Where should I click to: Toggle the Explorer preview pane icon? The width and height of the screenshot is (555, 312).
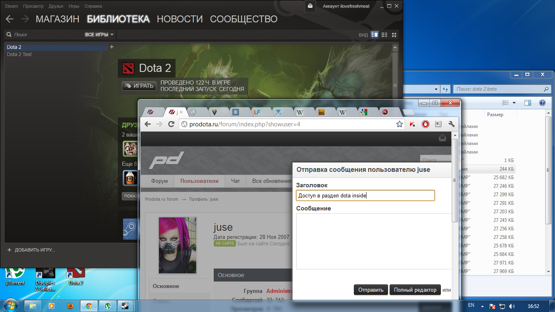tap(527, 103)
